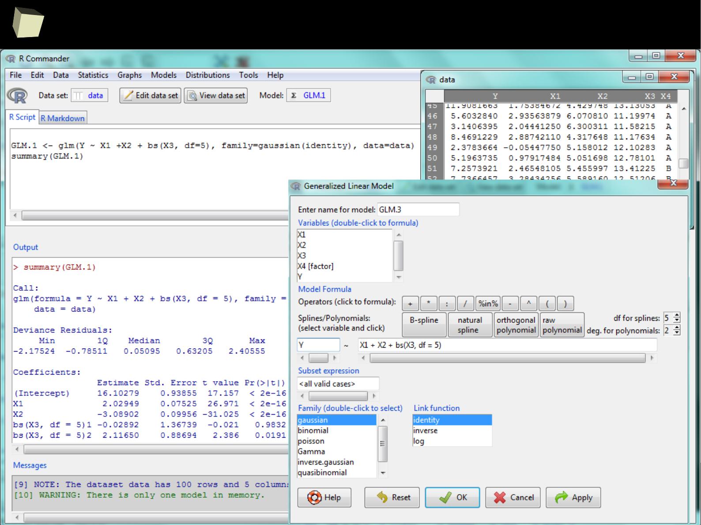This screenshot has width=701, height=525.
Task: Click row 50 header in data window
Action: click(x=432, y=158)
